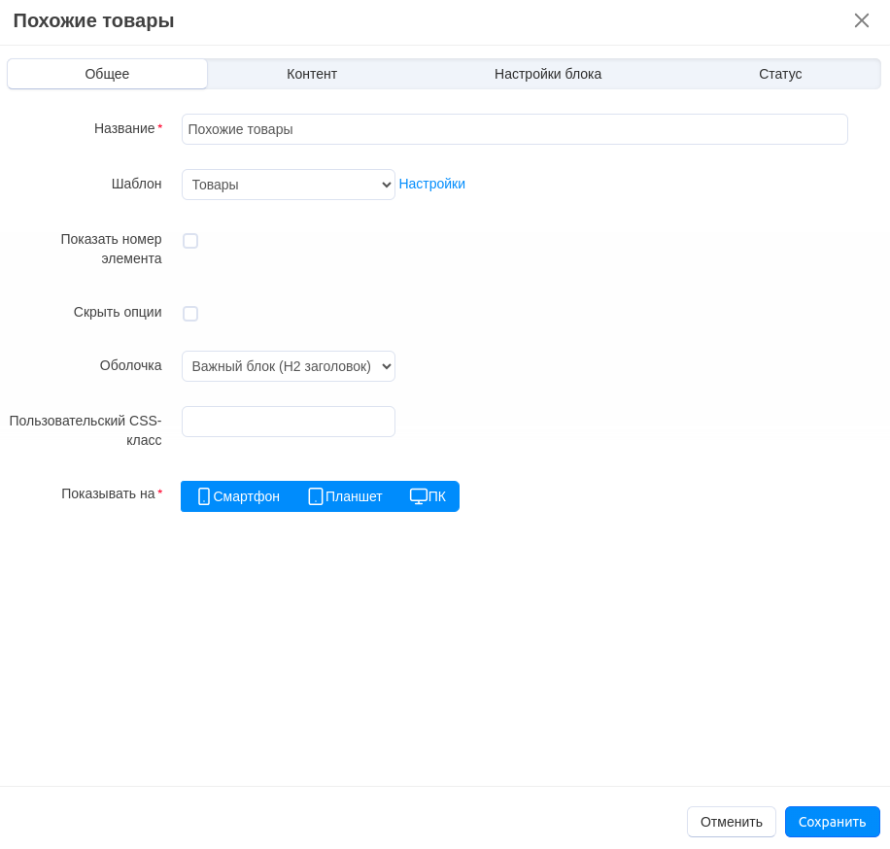Image resolution: width=890 pixels, height=849 pixels.
Task: Click the desktop monitor icon for ПК
Action: point(419,496)
